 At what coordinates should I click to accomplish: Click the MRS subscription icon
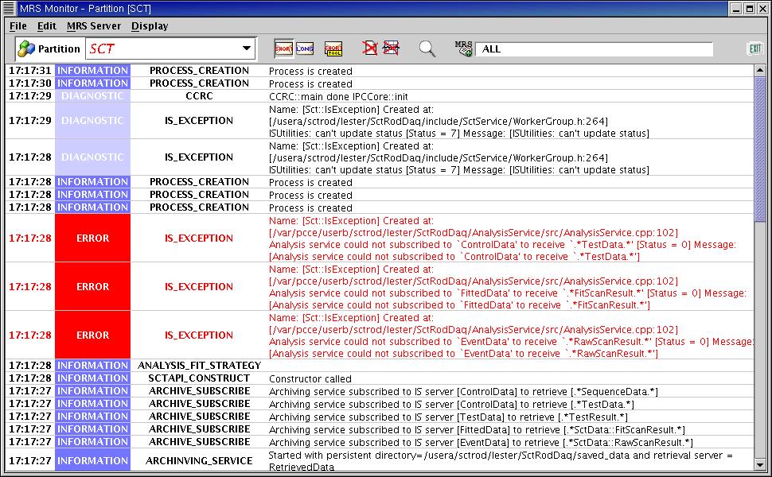pyautogui.click(x=463, y=48)
